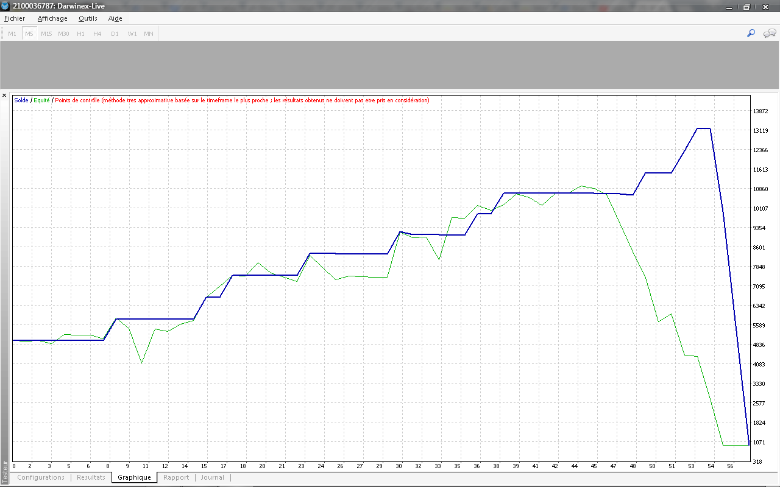The width and height of the screenshot is (780, 487).
Task: Close the Testeur panel with the X
Action: pyautogui.click(x=4, y=95)
